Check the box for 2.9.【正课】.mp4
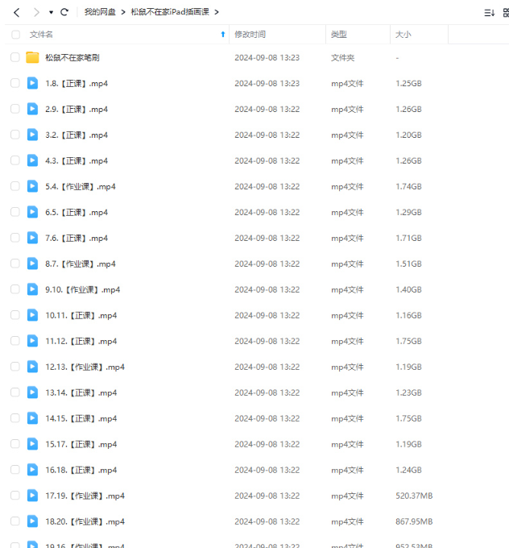 point(15,109)
